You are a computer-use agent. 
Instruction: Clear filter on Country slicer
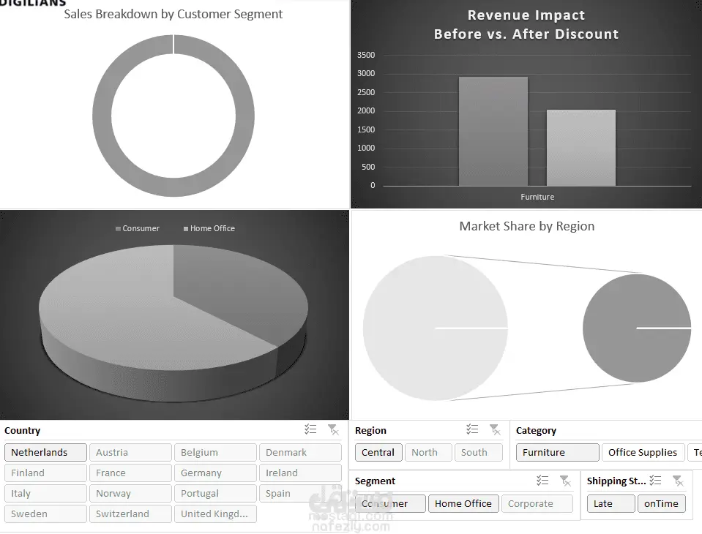click(x=333, y=429)
